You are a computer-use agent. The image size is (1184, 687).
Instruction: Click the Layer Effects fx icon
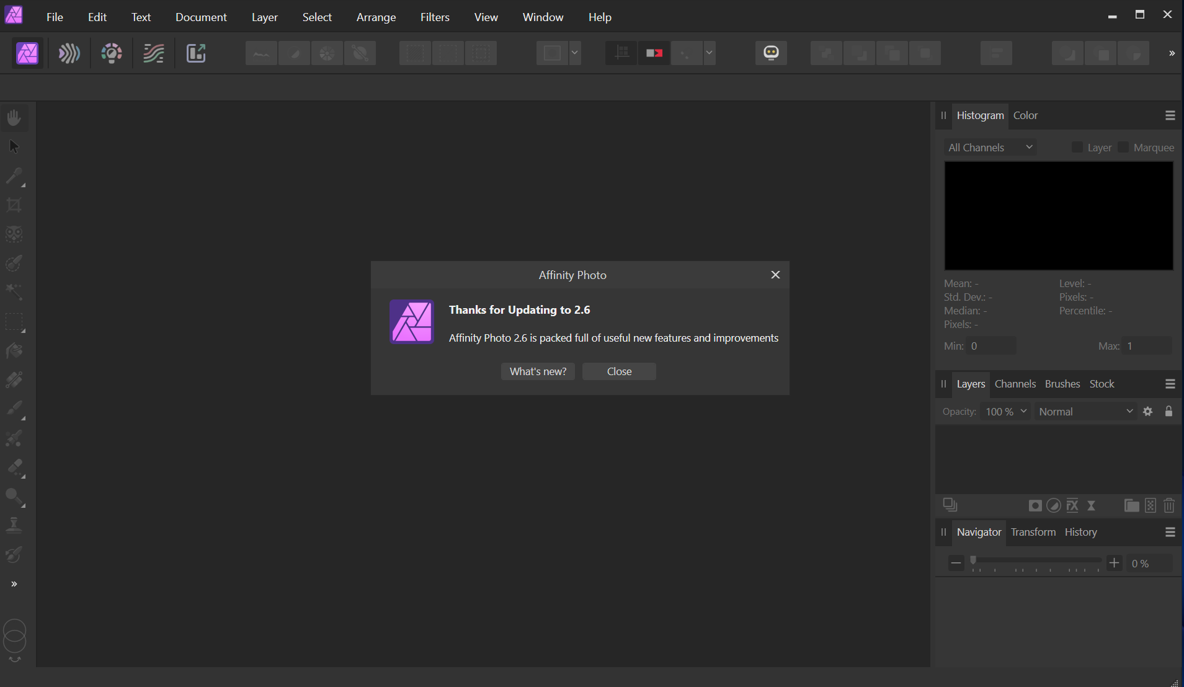1072,506
